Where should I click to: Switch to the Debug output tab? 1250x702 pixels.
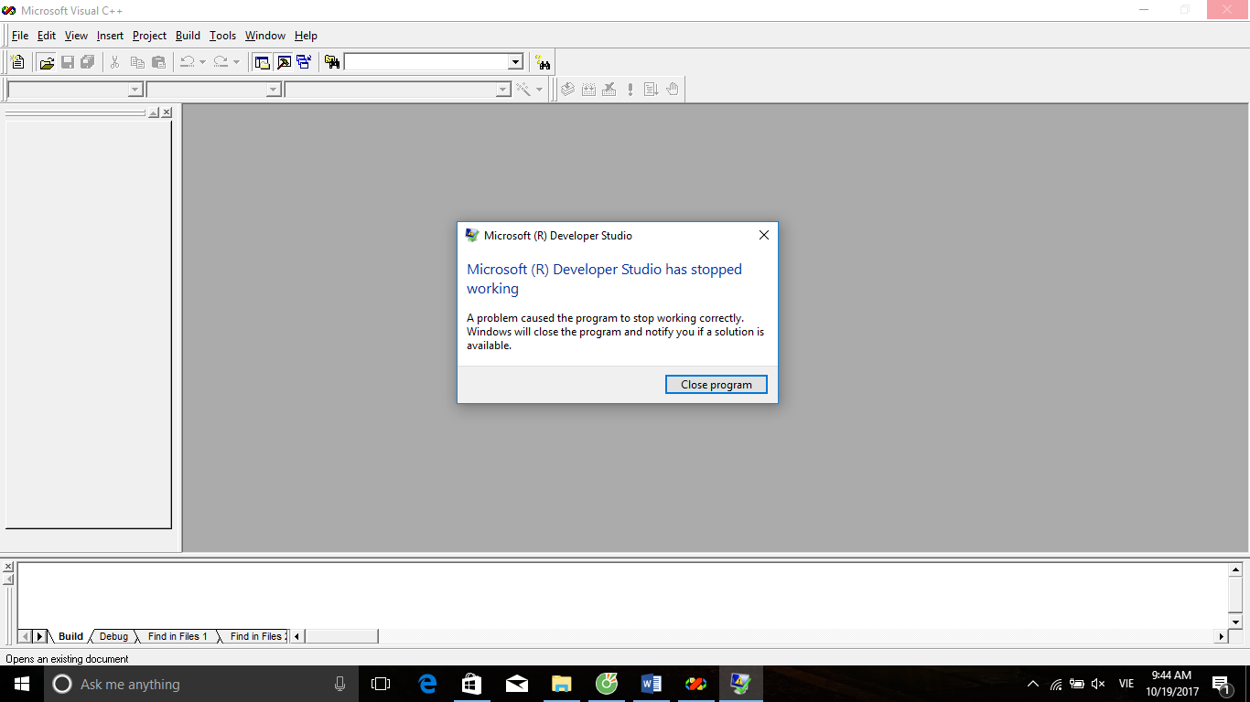(x=113, y=636)
